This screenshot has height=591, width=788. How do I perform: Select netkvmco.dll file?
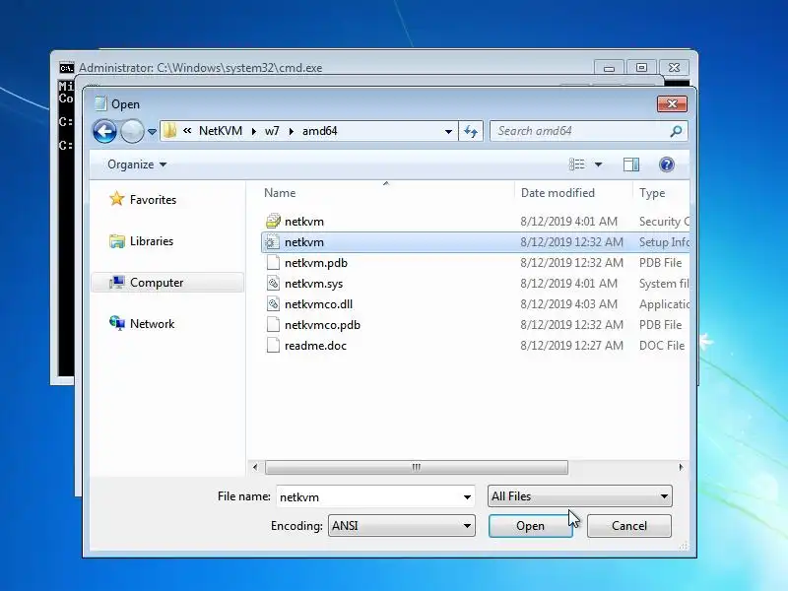click(475, 304)
